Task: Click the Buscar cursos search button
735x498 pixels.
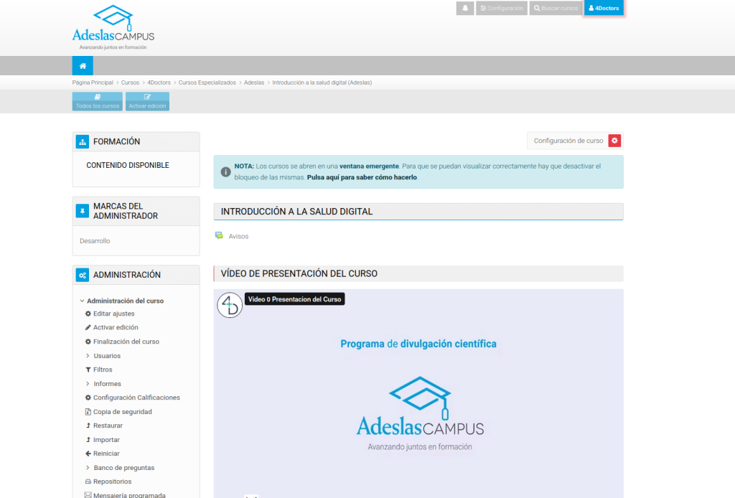Action: point(556,8)
